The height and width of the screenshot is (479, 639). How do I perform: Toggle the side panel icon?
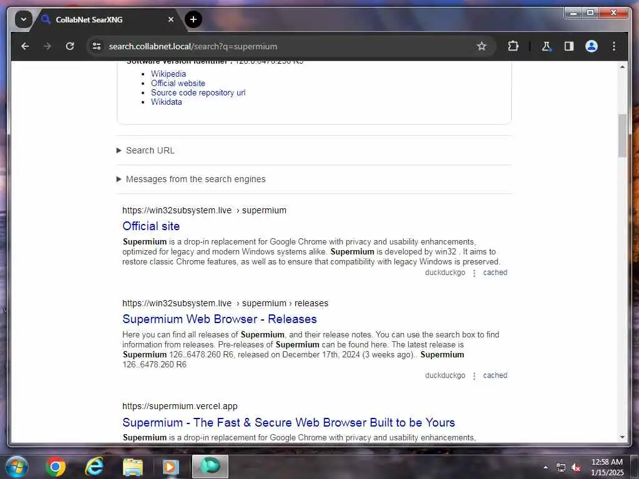tap(569, 46)
